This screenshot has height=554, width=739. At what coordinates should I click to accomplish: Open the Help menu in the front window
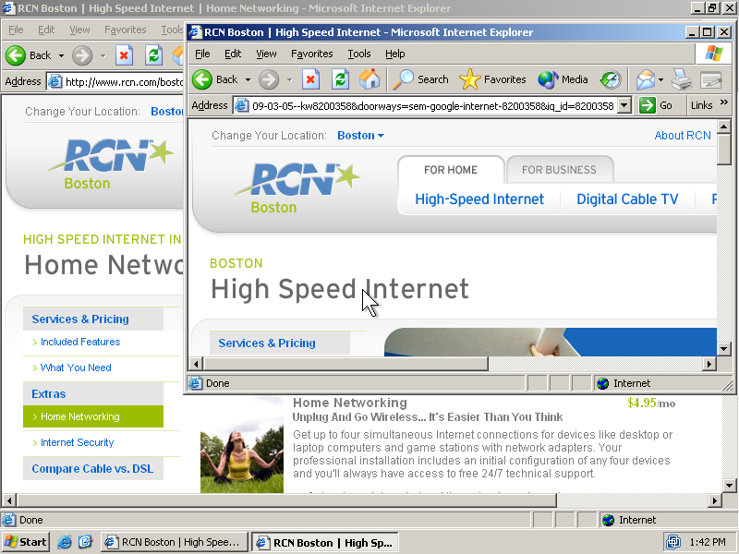pyautogui.click(x=395, y=54)
